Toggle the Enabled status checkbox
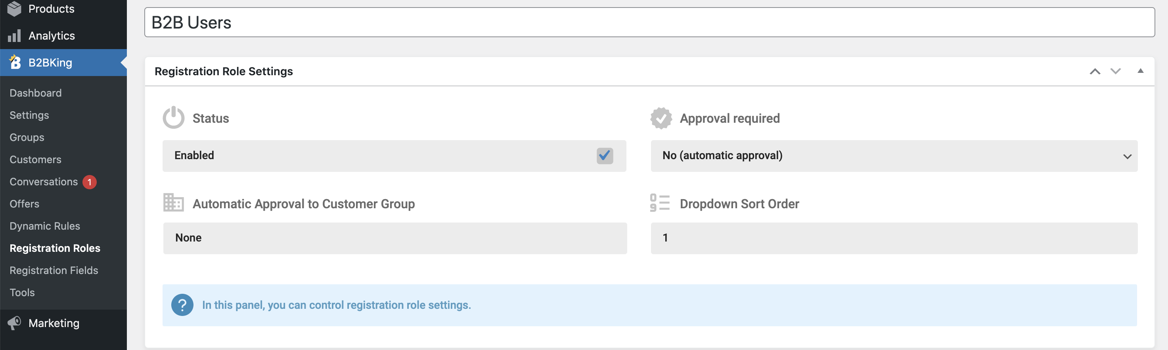The image size is (1168, 350). (x=604, y=156)
